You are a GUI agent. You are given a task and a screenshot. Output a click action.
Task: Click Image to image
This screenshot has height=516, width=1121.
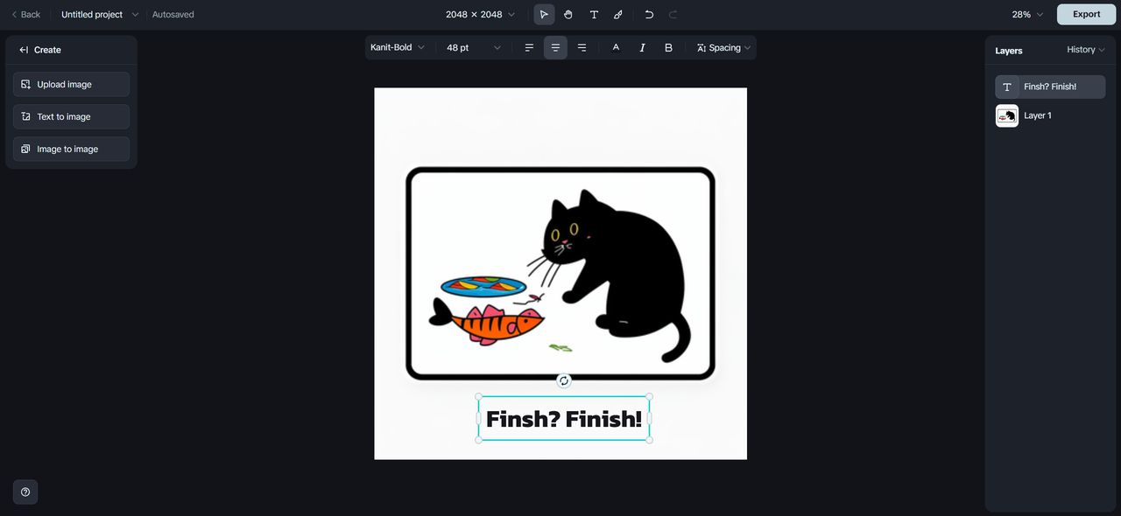click(x=71, y=149)
